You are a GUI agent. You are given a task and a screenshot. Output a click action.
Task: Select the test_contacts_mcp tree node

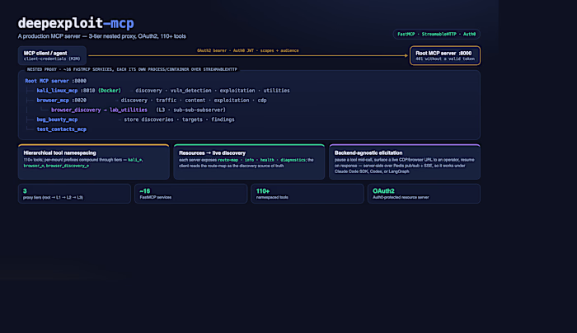[x=62, y=129]
